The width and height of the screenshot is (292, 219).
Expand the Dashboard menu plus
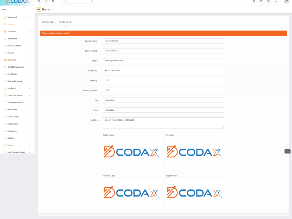[30, 18]
